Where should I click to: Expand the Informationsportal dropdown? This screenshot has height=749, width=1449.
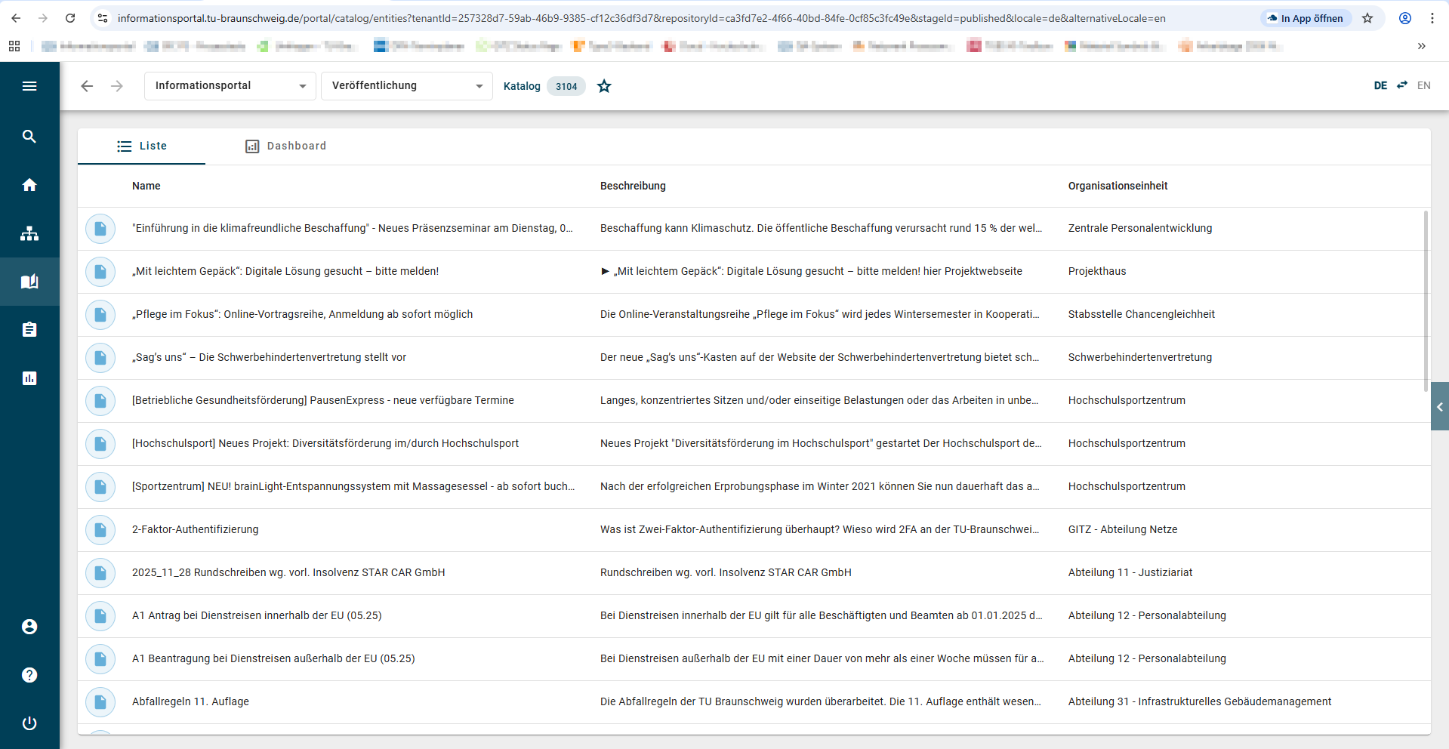click(230, 86)
